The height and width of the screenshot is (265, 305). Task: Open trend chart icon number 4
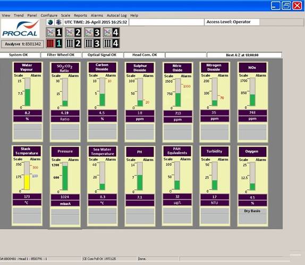tap(111, 32)
